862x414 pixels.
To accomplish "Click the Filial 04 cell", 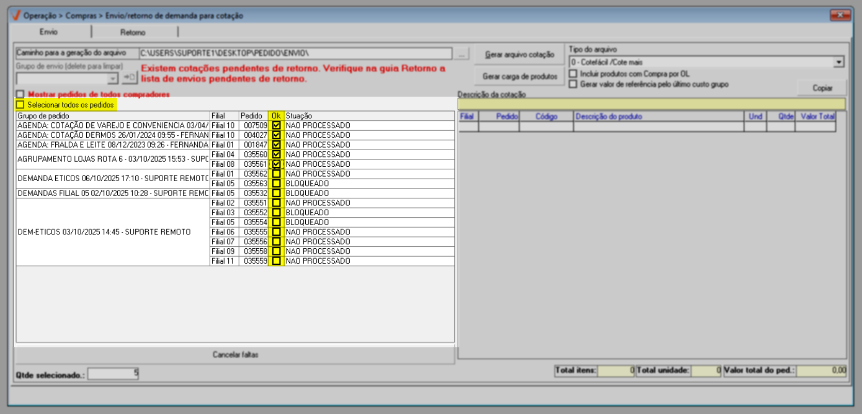I will point(224,154).
